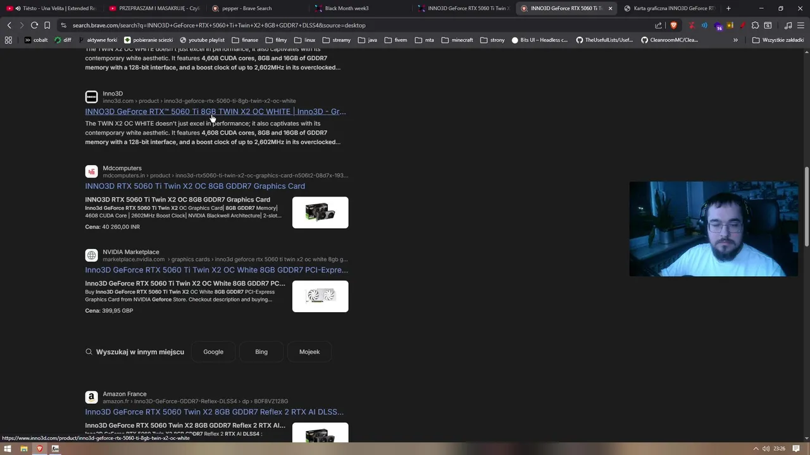Expand the java bookmark folder

[x=368, y=40]
